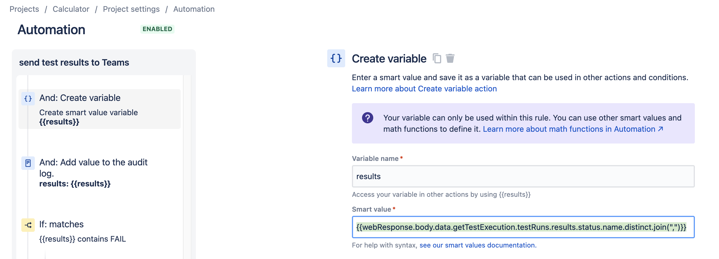Click the If matches condition branch icon
The width and height of the screenshot is (719, 259).
click(x=28, y=225)
